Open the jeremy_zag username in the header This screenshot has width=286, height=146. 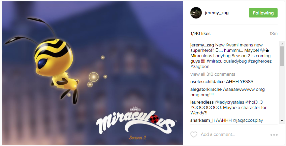tap(217, 13)
